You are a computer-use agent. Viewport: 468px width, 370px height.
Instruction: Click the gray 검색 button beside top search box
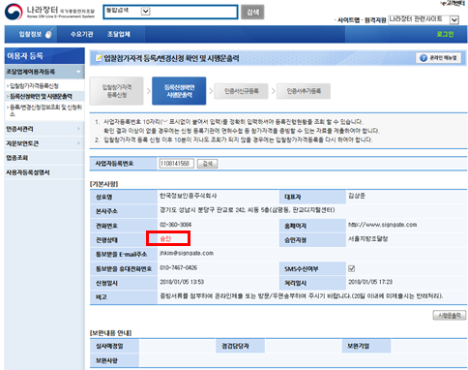252,12
